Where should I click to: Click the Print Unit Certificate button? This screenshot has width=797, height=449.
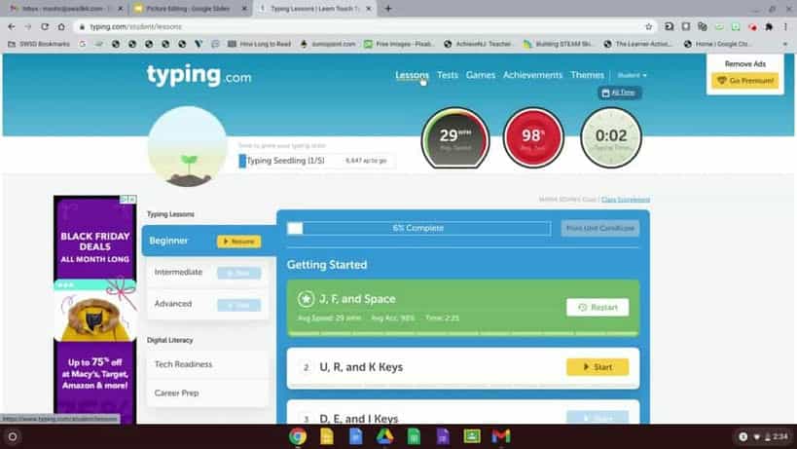point(600,228)
